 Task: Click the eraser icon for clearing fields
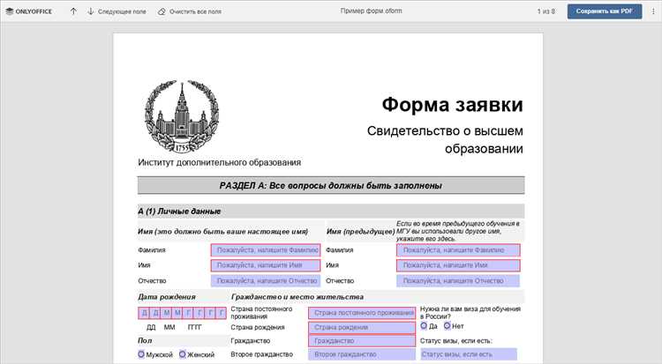[x=162, y=11]
